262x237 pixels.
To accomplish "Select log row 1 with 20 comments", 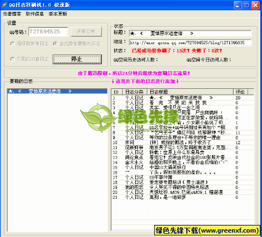I will [x=182, y=98].
